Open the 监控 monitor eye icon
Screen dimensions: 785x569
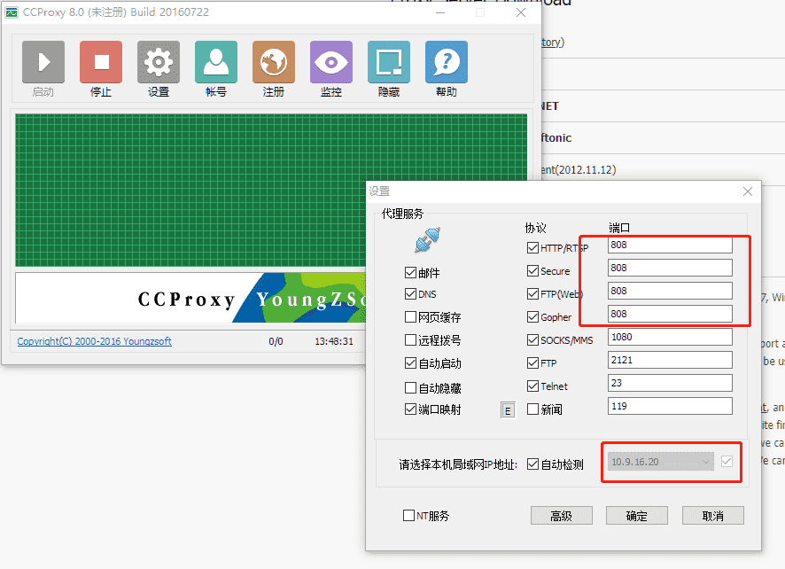click(x=331, y=62)
